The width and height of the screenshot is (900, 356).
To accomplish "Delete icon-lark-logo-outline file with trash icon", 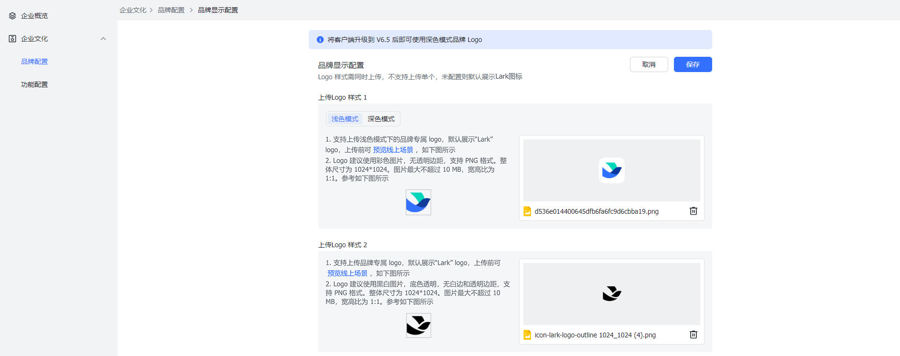I will click(x=694, y=335).
